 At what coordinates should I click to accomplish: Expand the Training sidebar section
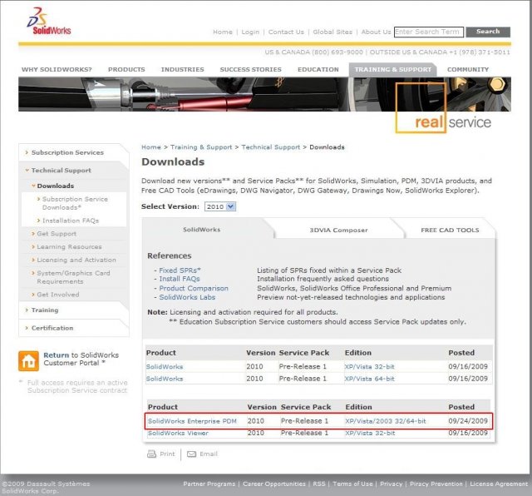click(x=44, y=310)
